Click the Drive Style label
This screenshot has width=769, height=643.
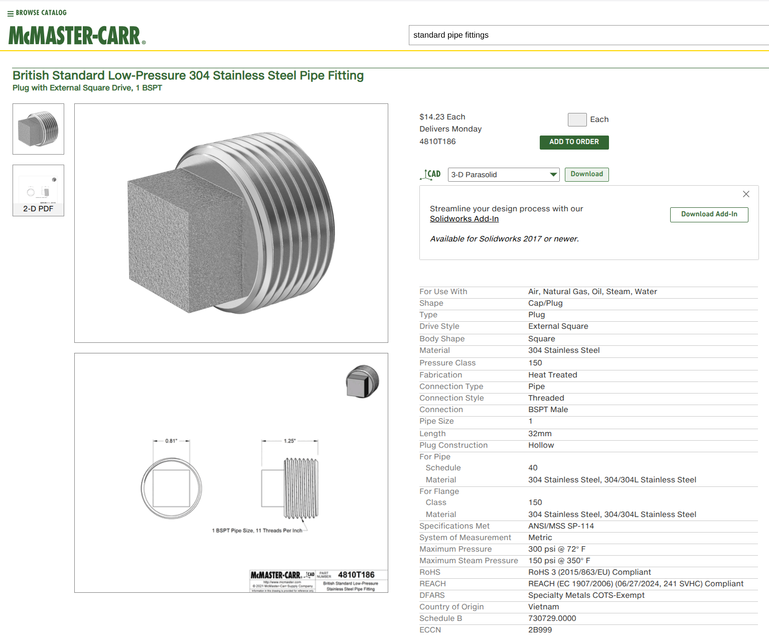439,326
